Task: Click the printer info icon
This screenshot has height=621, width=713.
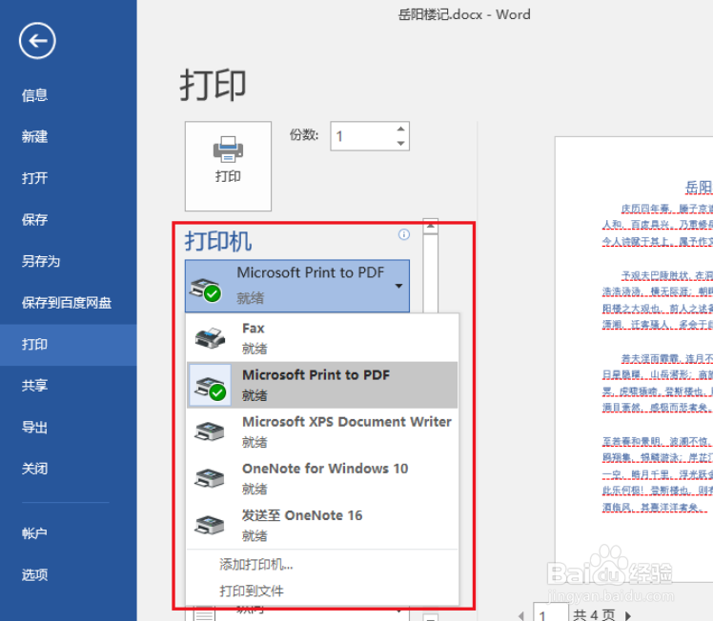Action: (x=404, y=234)
